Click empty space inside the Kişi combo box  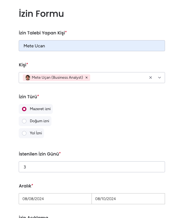119,78
